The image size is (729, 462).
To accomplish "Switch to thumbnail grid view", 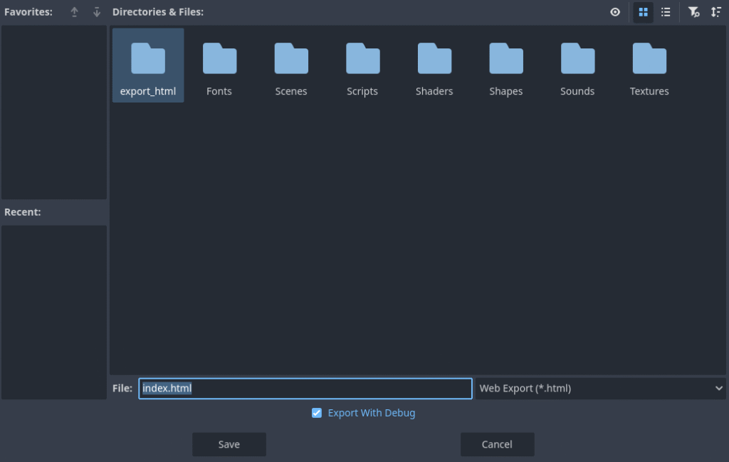I will tap(643, 12).
